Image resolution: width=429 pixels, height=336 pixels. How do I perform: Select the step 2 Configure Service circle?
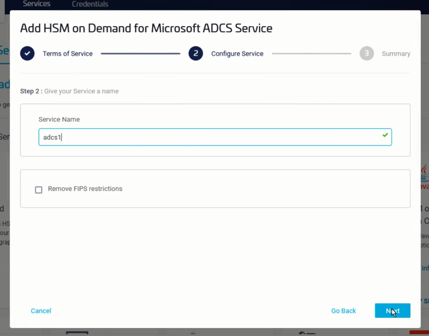click(x=196, y=53)
